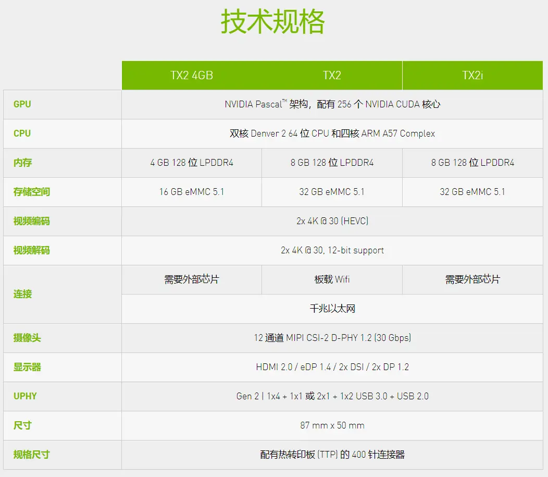This screenshot has height=477, width=548.
Task: Click the 内存 row label
Action: click(x=22, y=163)
